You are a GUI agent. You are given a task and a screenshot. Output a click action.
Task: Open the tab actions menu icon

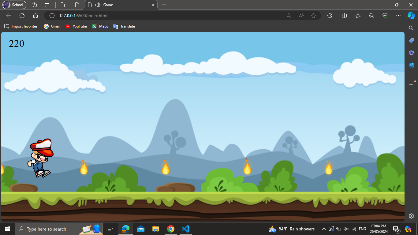(x=47, y=5)
